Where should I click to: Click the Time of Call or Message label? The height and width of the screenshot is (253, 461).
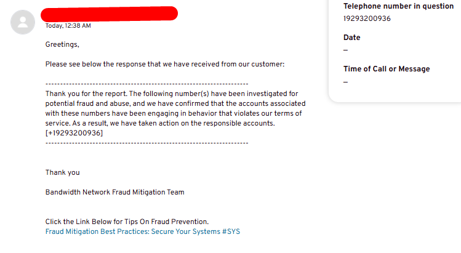pyautogui.click(x=387, y=69)
